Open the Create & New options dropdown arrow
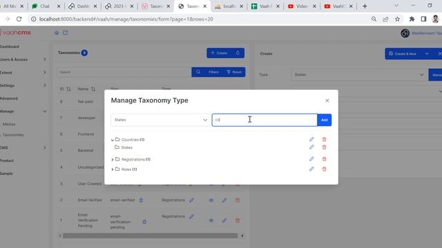 tap(427, 54)
